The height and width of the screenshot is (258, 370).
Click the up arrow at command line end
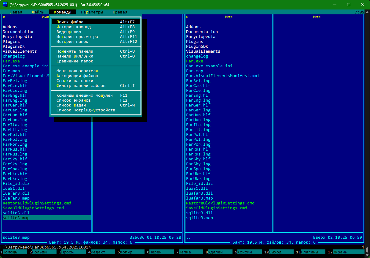tap(363, 247)
